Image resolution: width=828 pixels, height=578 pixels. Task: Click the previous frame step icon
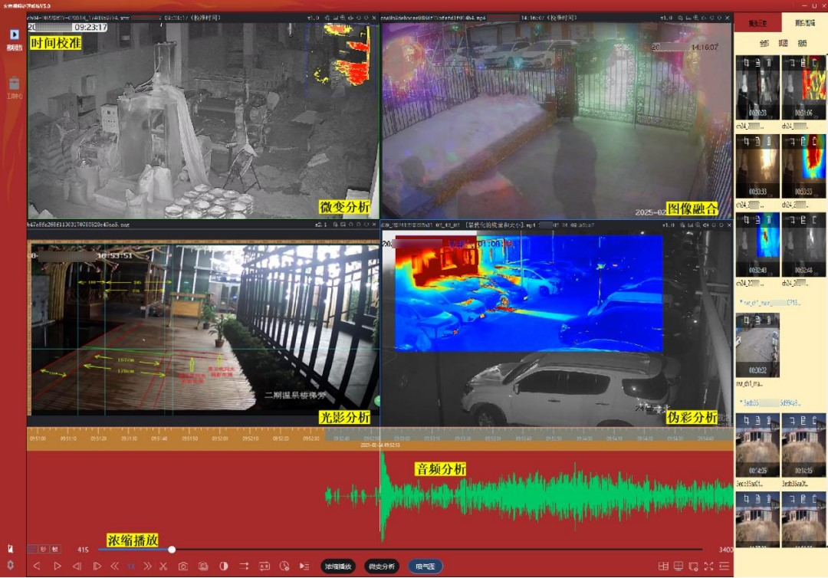click(x=77, y=567)
